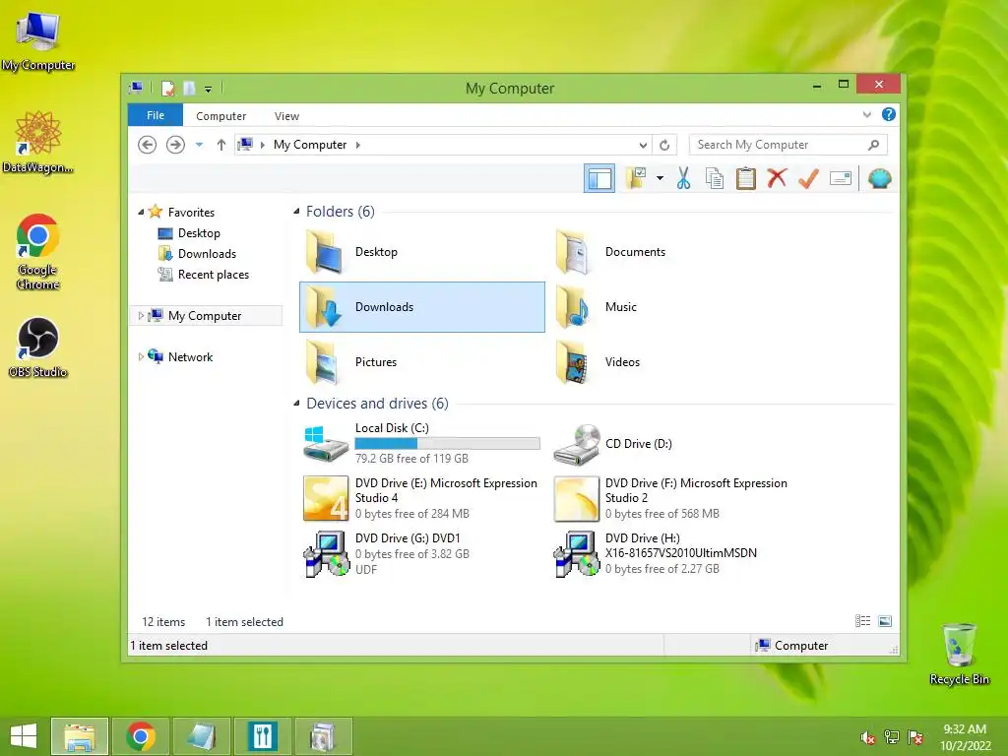Open the dropdown arrow beside folder options icon

[x=660, y=178]
